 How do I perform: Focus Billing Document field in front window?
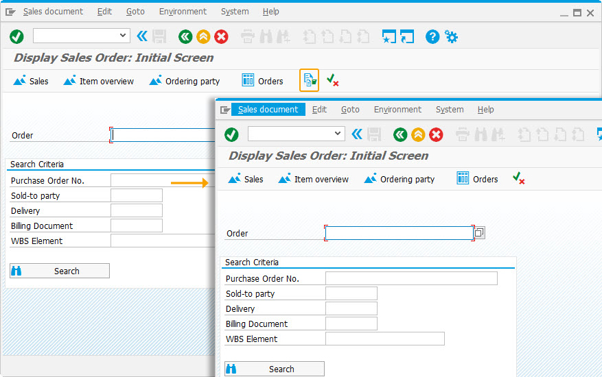[x=351, y=324]
